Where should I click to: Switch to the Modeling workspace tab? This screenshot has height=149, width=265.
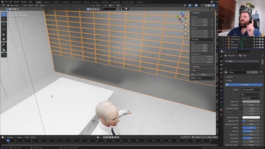pos(47,2)
